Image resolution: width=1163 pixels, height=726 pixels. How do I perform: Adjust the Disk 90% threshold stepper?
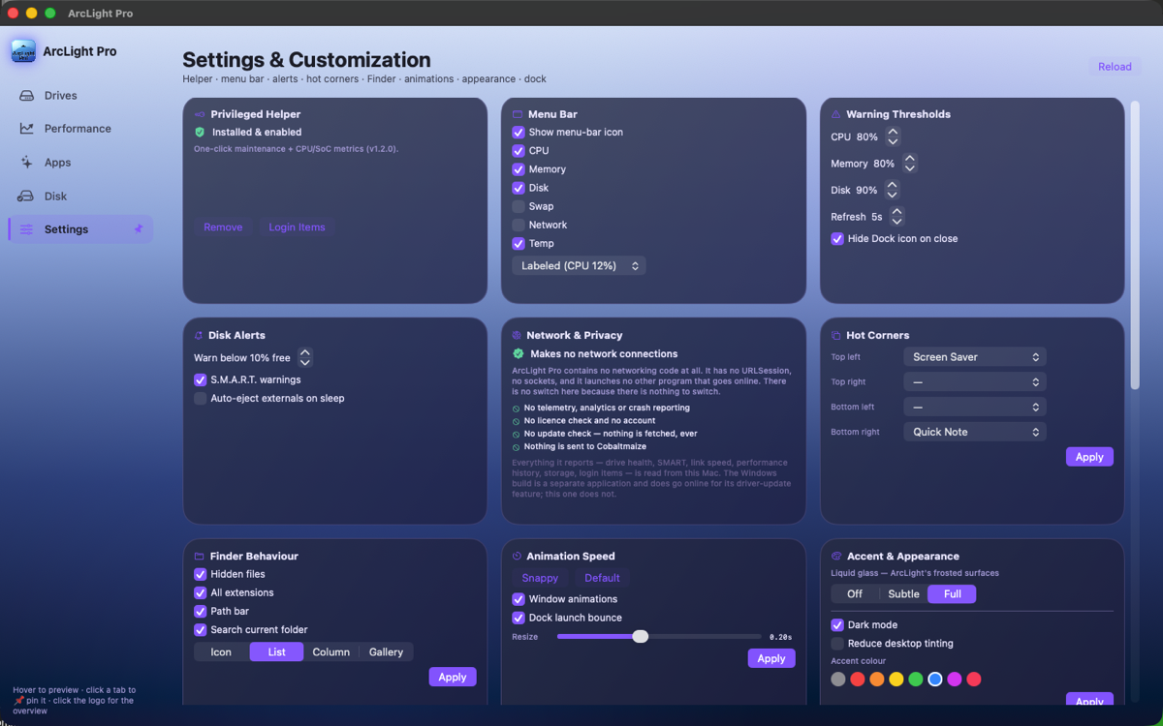point(892,191)
